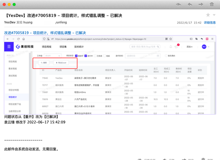Click the notification bell icon
This screenshot has height=160, width=220.
pyautogui.click(x=171, y=47)
